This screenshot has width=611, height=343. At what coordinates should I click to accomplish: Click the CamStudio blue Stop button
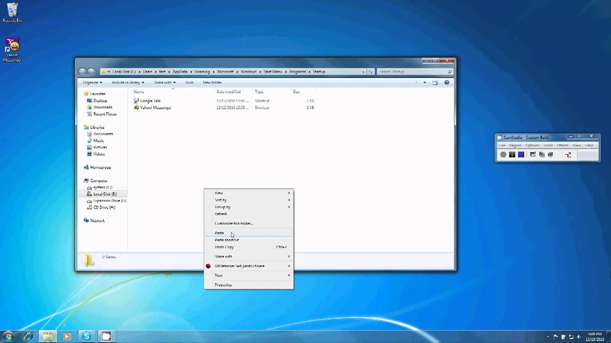tap(521, 154)
